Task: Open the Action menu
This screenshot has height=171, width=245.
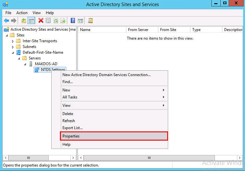Action: coord(22,13)
